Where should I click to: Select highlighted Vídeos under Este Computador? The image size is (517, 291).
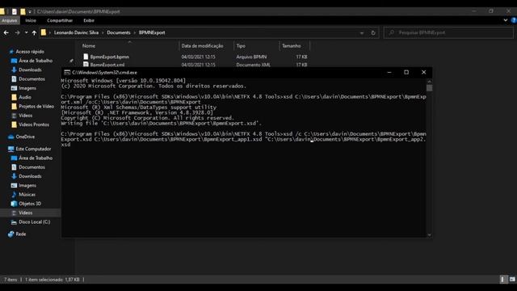click(25, 213)
